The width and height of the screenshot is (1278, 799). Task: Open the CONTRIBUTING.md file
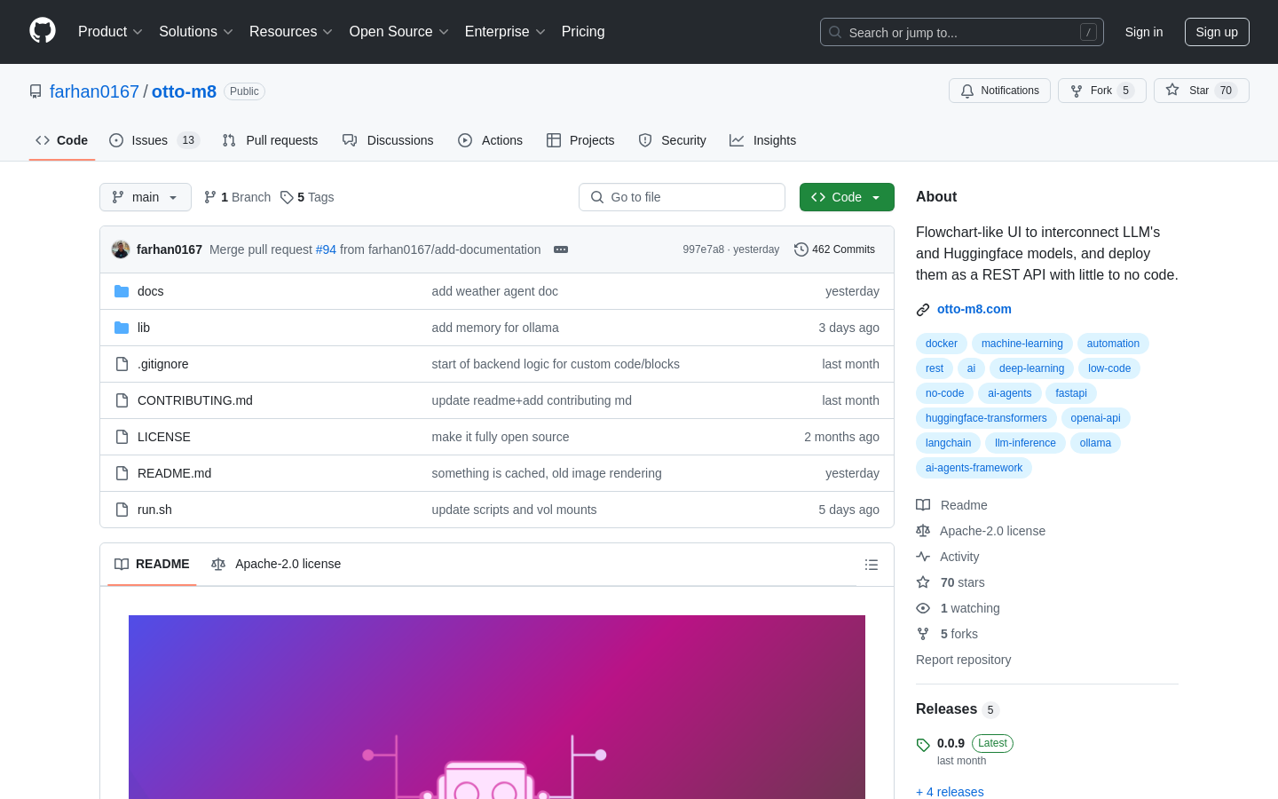point(195,400)
